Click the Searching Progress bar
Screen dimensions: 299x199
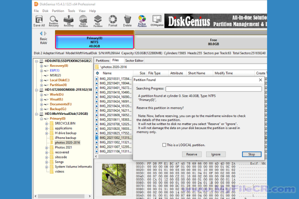tap(213, 89)
